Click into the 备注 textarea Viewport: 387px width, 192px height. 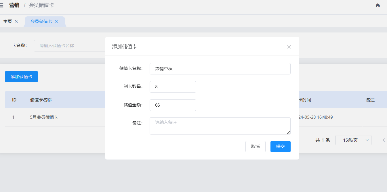220,126
